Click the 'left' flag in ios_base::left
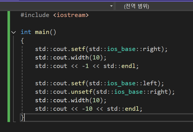This screenshot has height=132, width=193. 150,83
